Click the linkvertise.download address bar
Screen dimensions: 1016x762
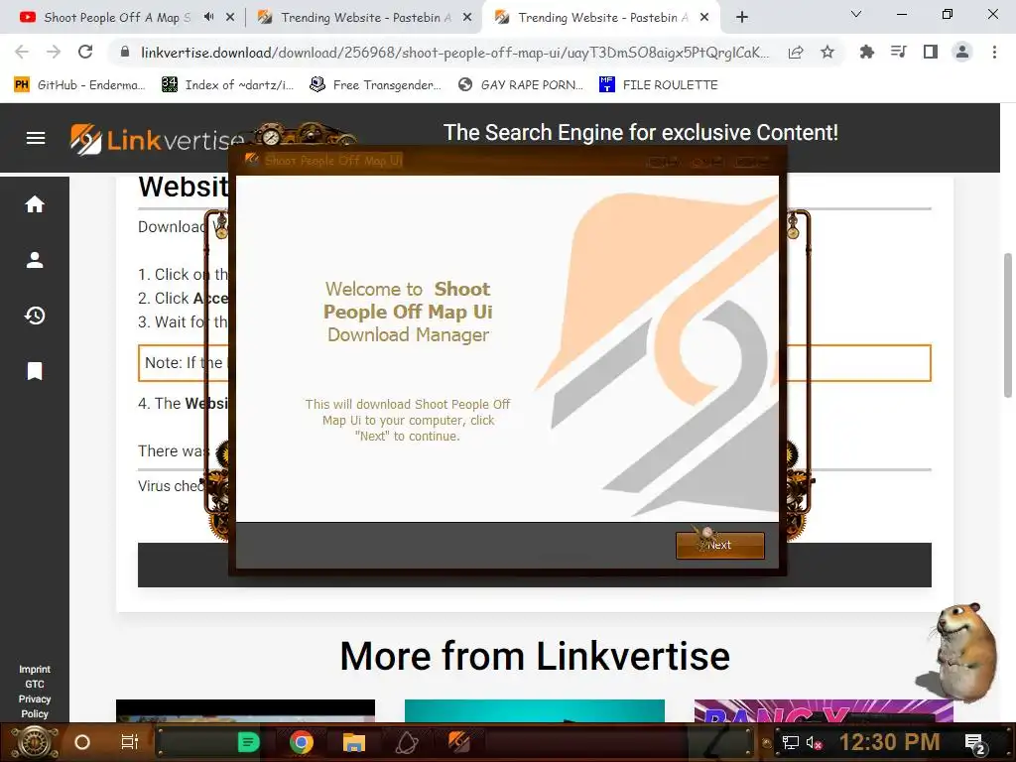click(453, 53)
